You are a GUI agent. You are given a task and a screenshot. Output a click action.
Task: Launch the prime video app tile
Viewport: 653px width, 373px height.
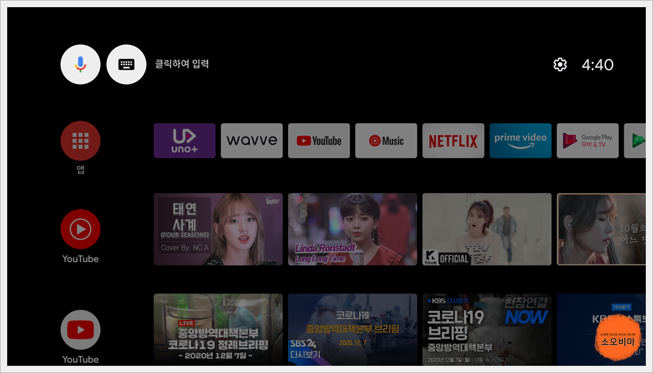[x=520, y=141]
